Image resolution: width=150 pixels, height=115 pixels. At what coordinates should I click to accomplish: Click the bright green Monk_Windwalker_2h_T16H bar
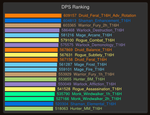point(29,99)
